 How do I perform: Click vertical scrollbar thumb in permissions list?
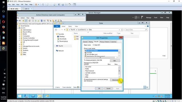click(119, 71)
